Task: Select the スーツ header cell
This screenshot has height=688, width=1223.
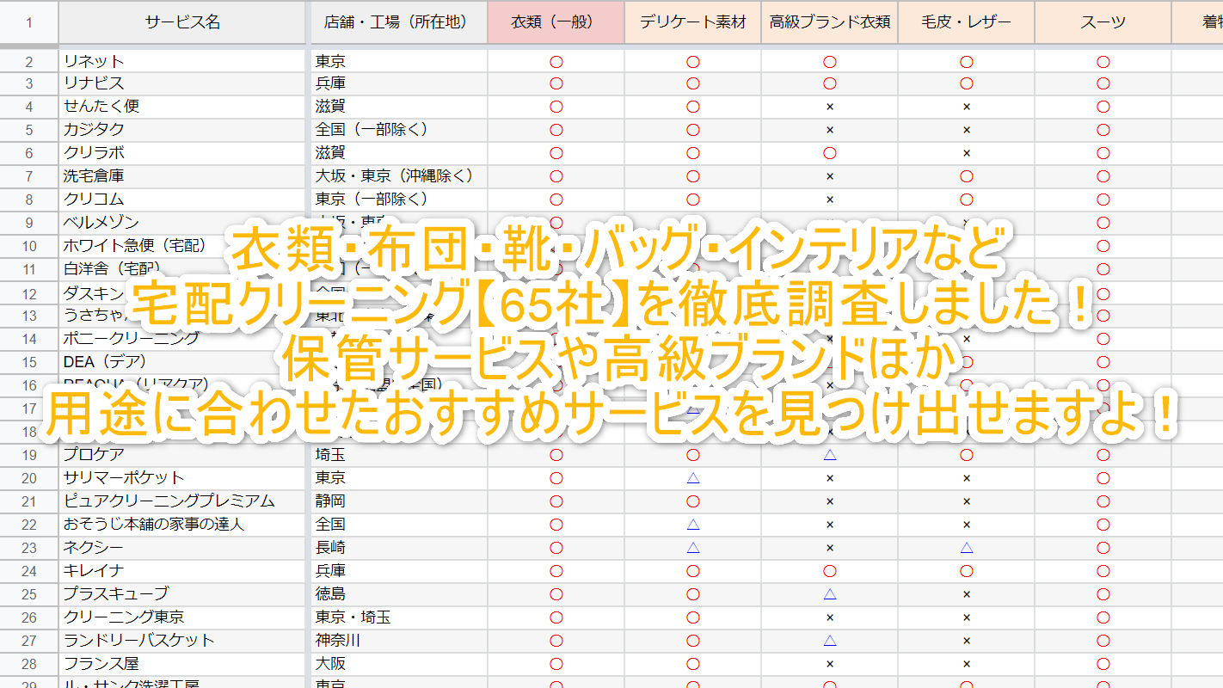Action: click(x=1103, y=22)
